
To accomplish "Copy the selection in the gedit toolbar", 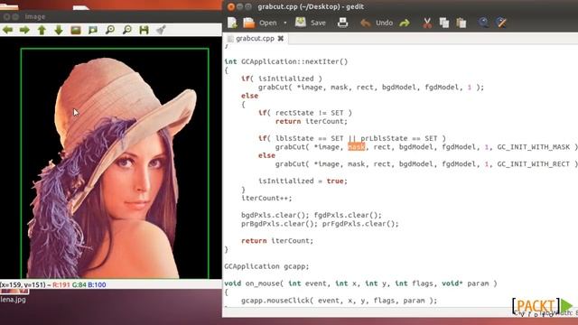I will tap(444, 23).
